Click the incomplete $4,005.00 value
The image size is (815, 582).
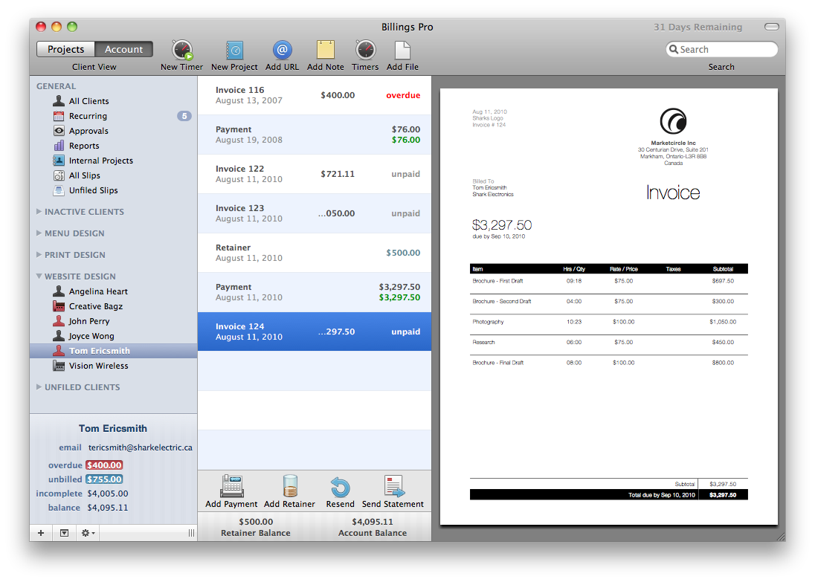point(108,494)
